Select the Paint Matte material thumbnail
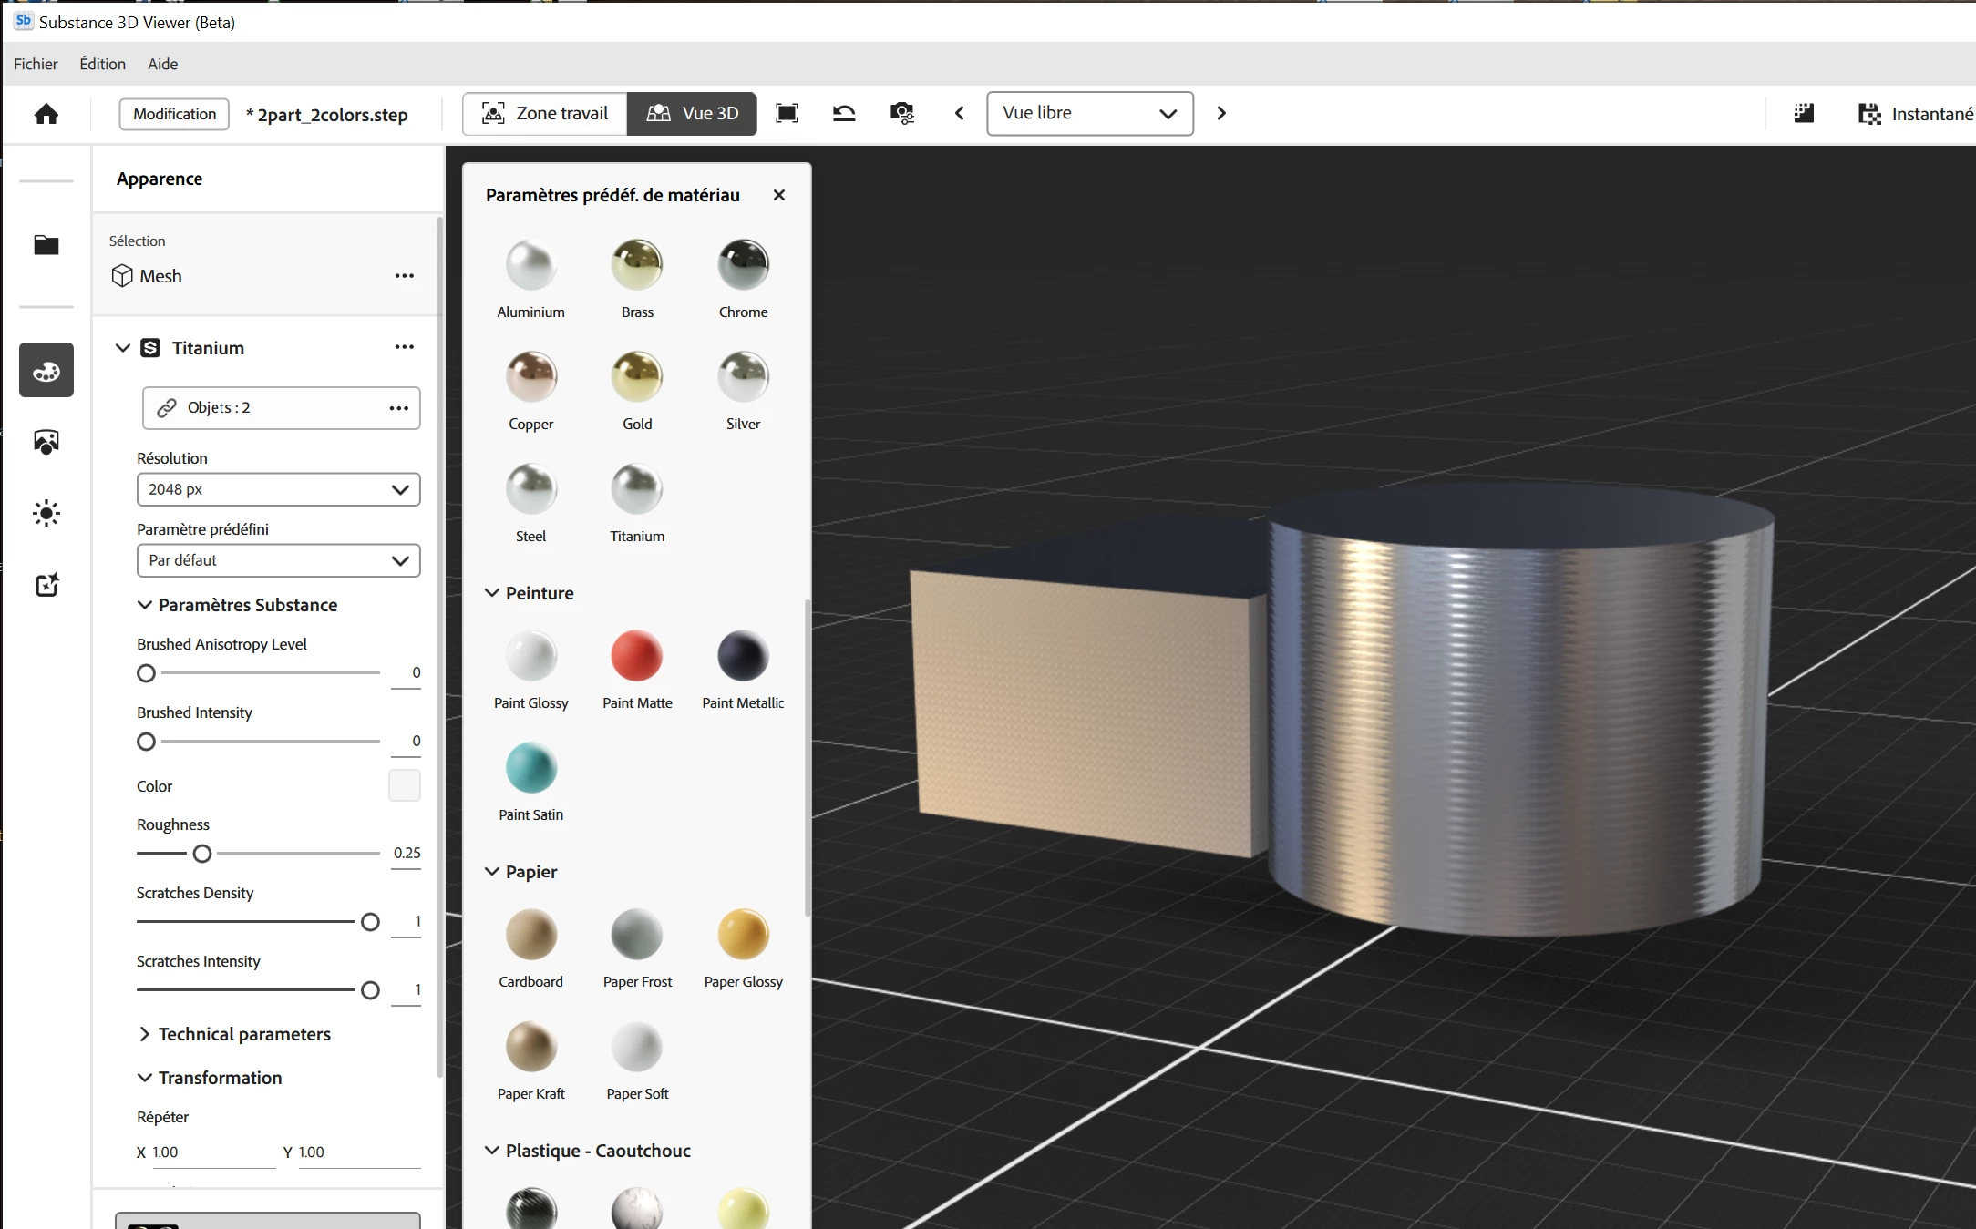Screen dimensions: 1976x1229 (x=636, y=657)
